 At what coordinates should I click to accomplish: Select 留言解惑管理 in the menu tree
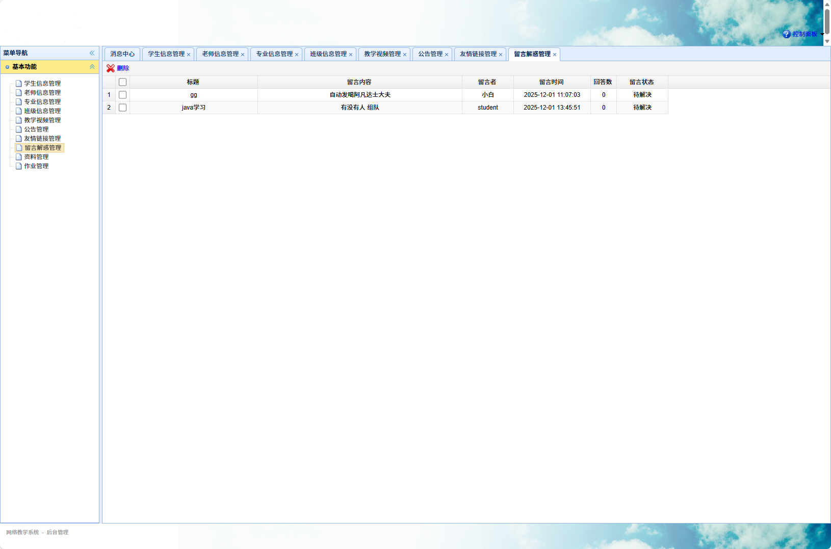(43, 148)
